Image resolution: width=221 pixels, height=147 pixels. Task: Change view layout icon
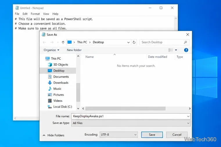[x=170, y=50]
